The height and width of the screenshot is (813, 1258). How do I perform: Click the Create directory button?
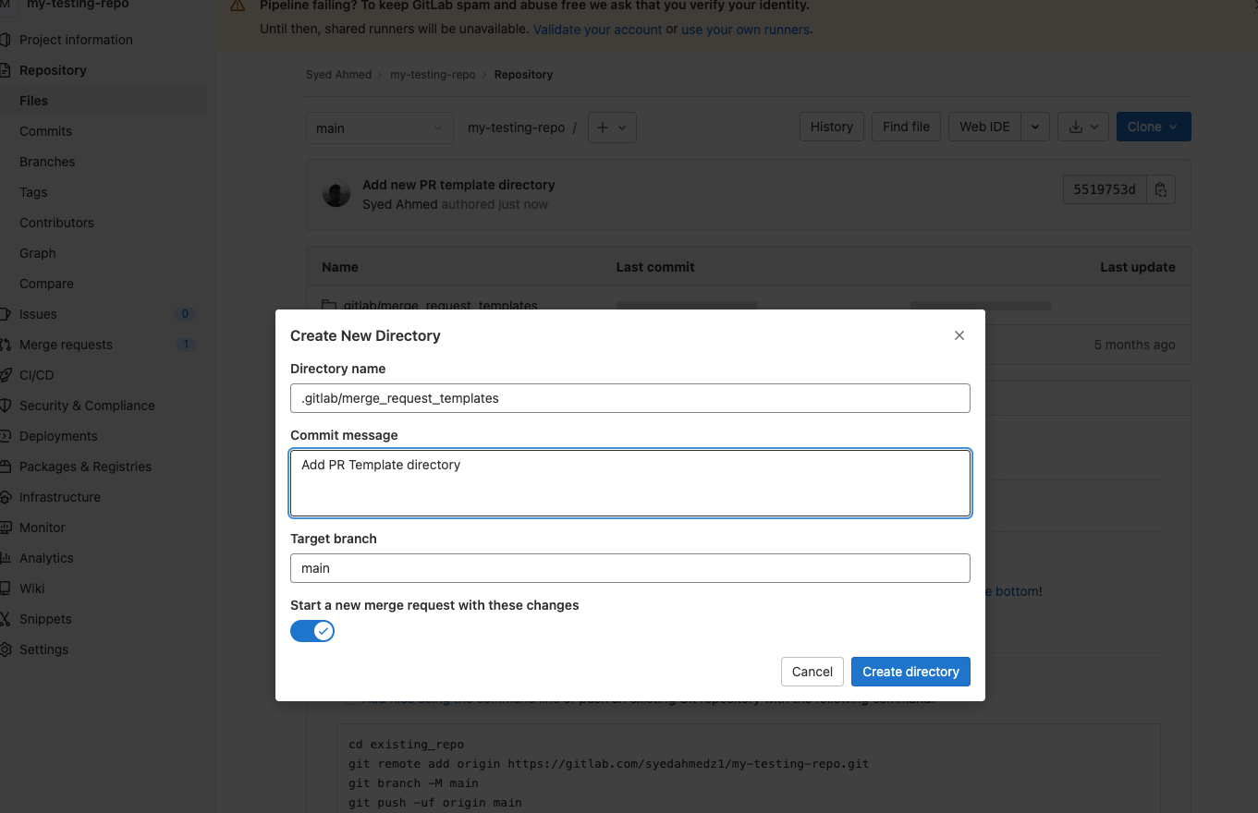click(x=910, y=672)
